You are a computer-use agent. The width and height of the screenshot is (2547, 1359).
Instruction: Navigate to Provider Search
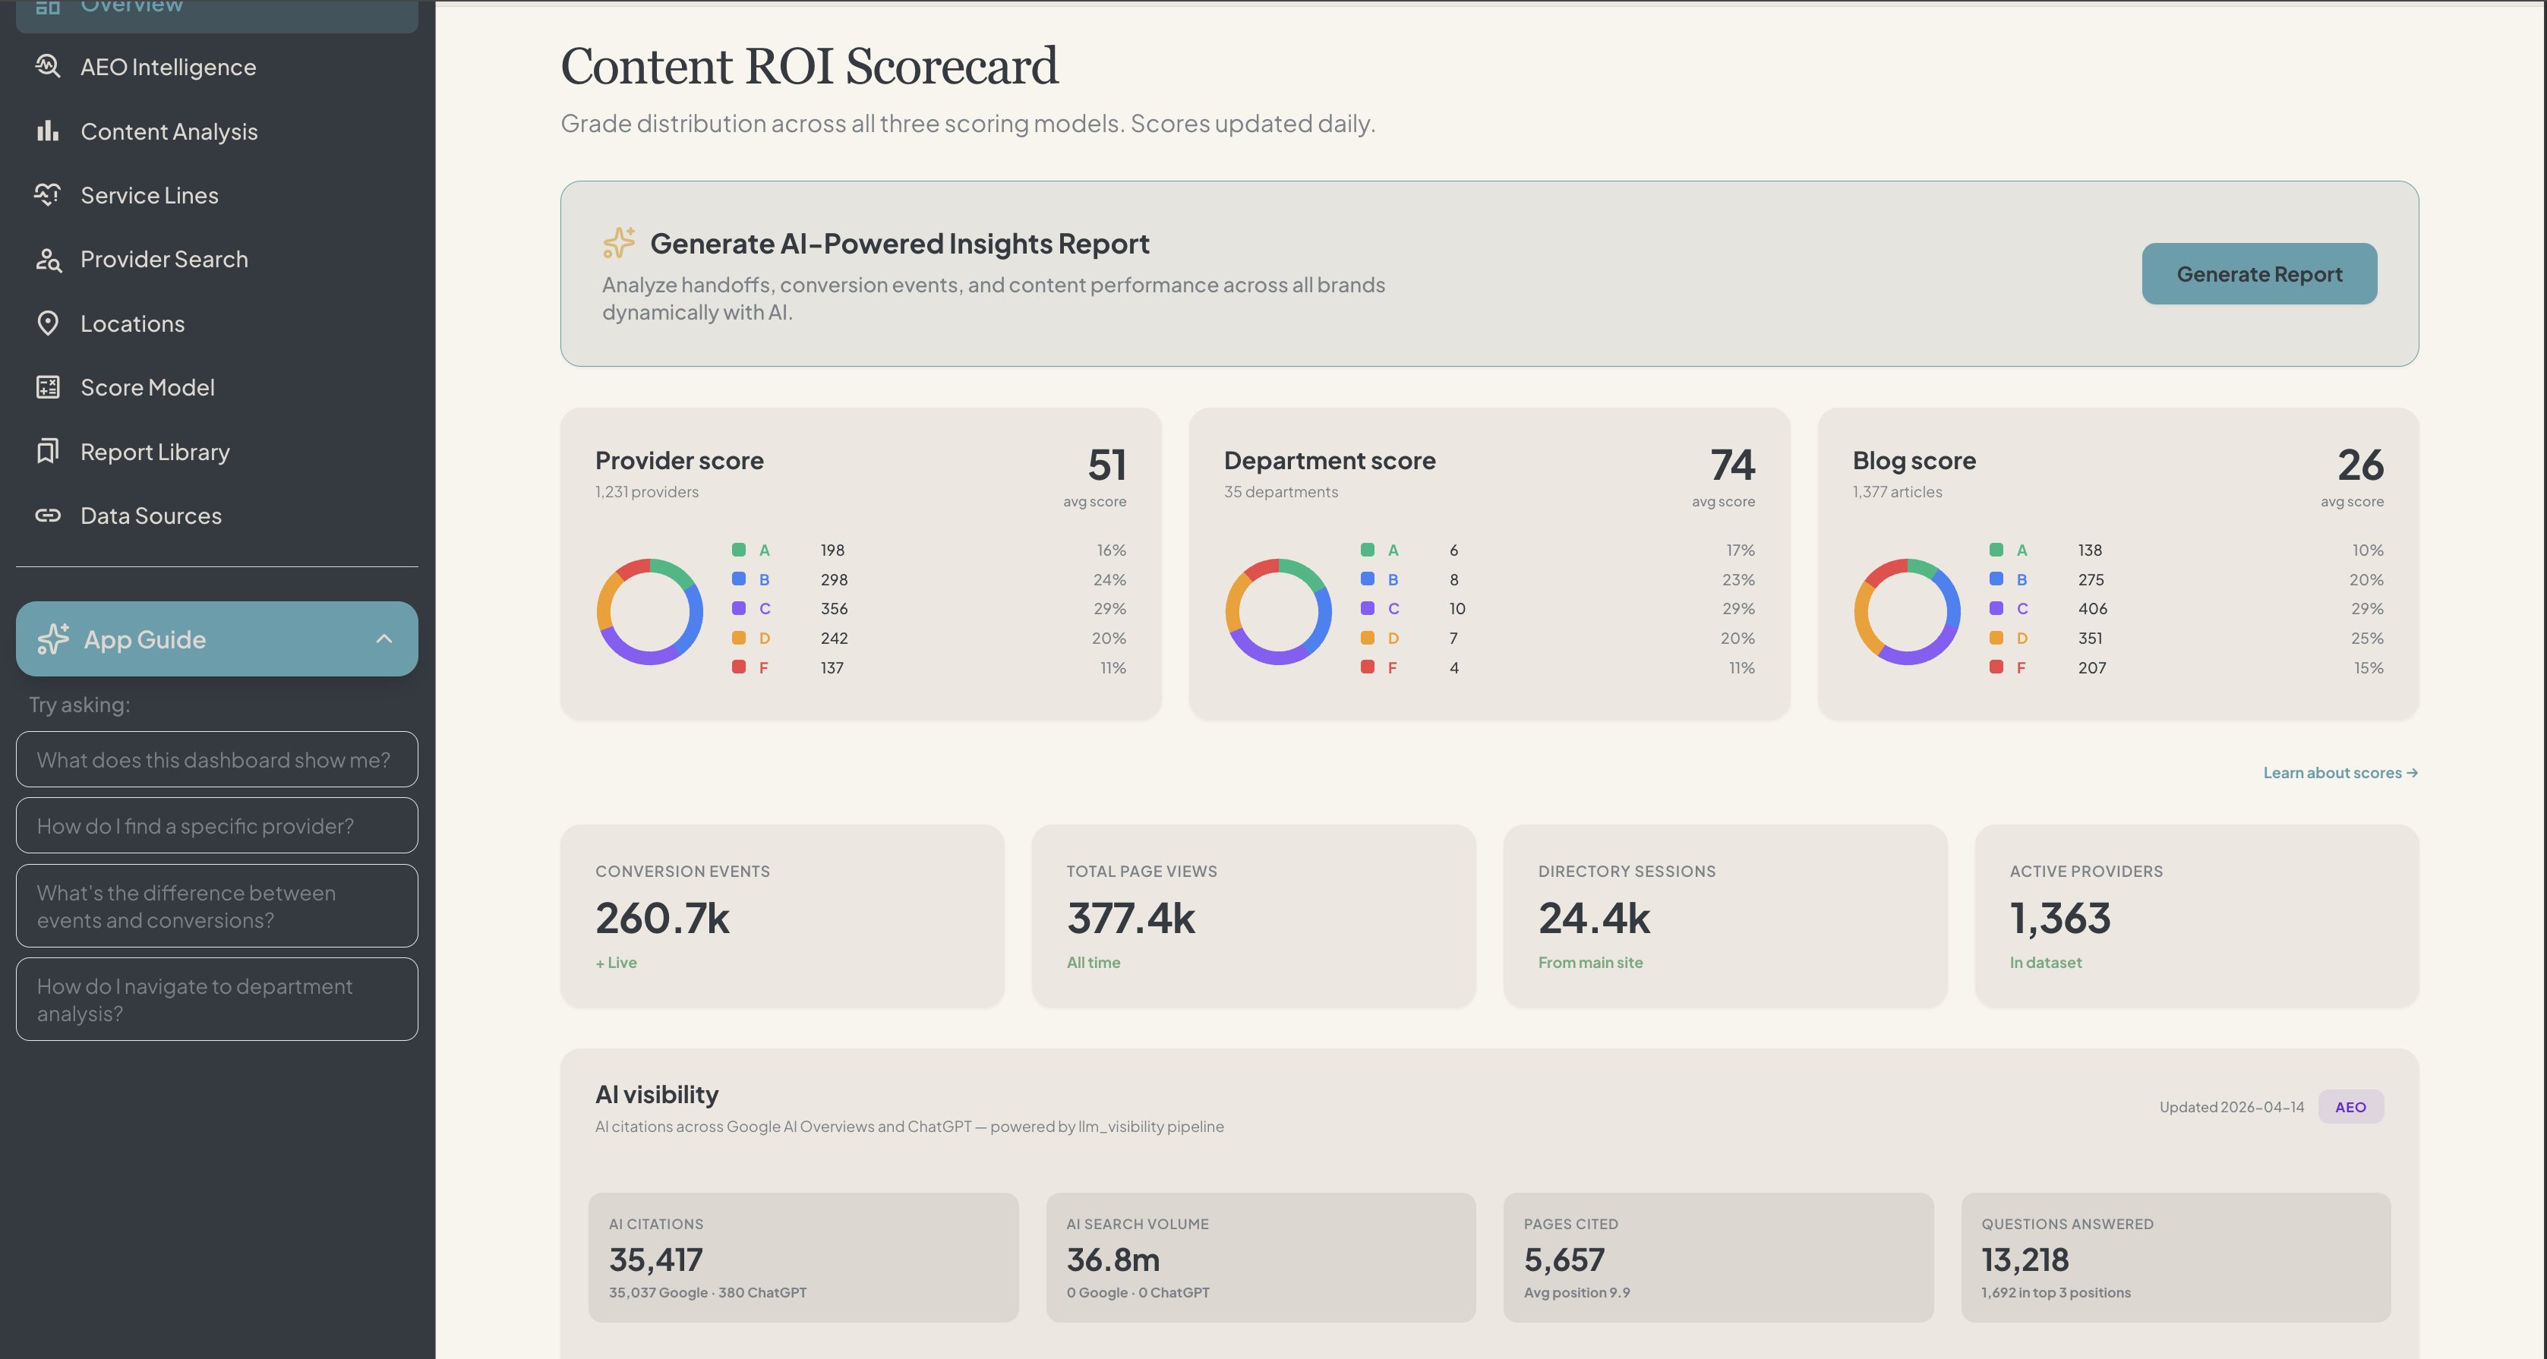coord(216,259)
